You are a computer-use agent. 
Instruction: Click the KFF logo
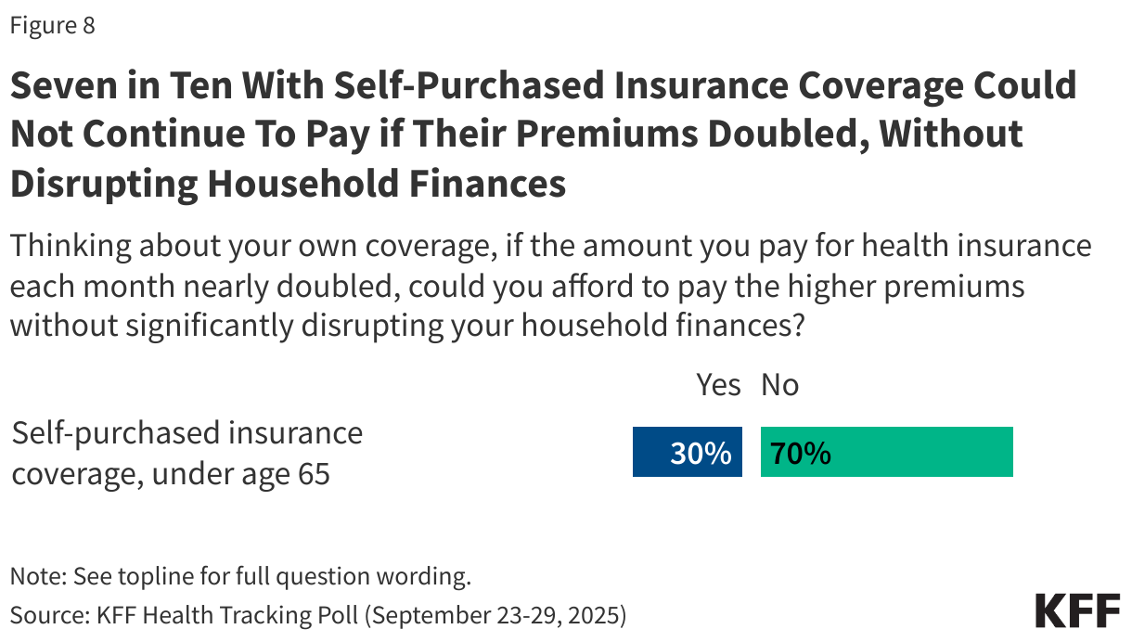coord(1077,611)
